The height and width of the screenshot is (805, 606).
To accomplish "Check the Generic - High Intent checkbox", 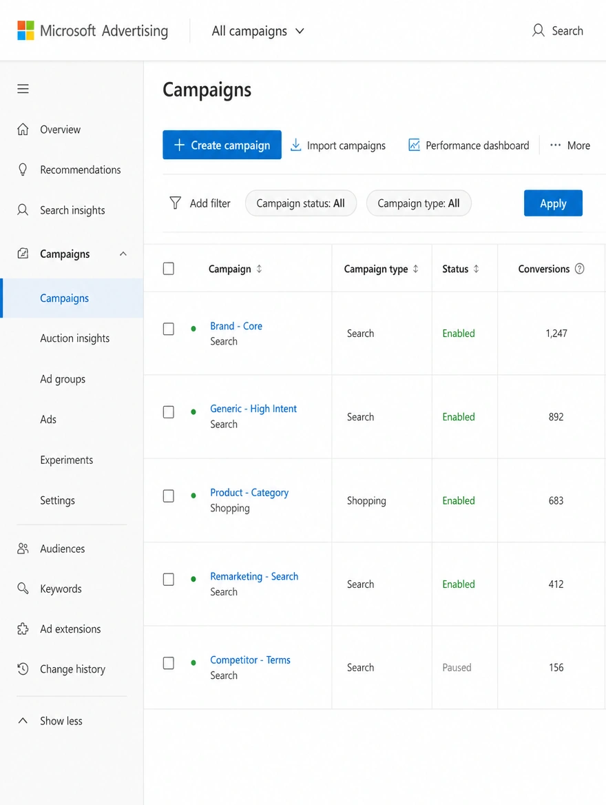I will pyautogui.click(x=168, y=411).
